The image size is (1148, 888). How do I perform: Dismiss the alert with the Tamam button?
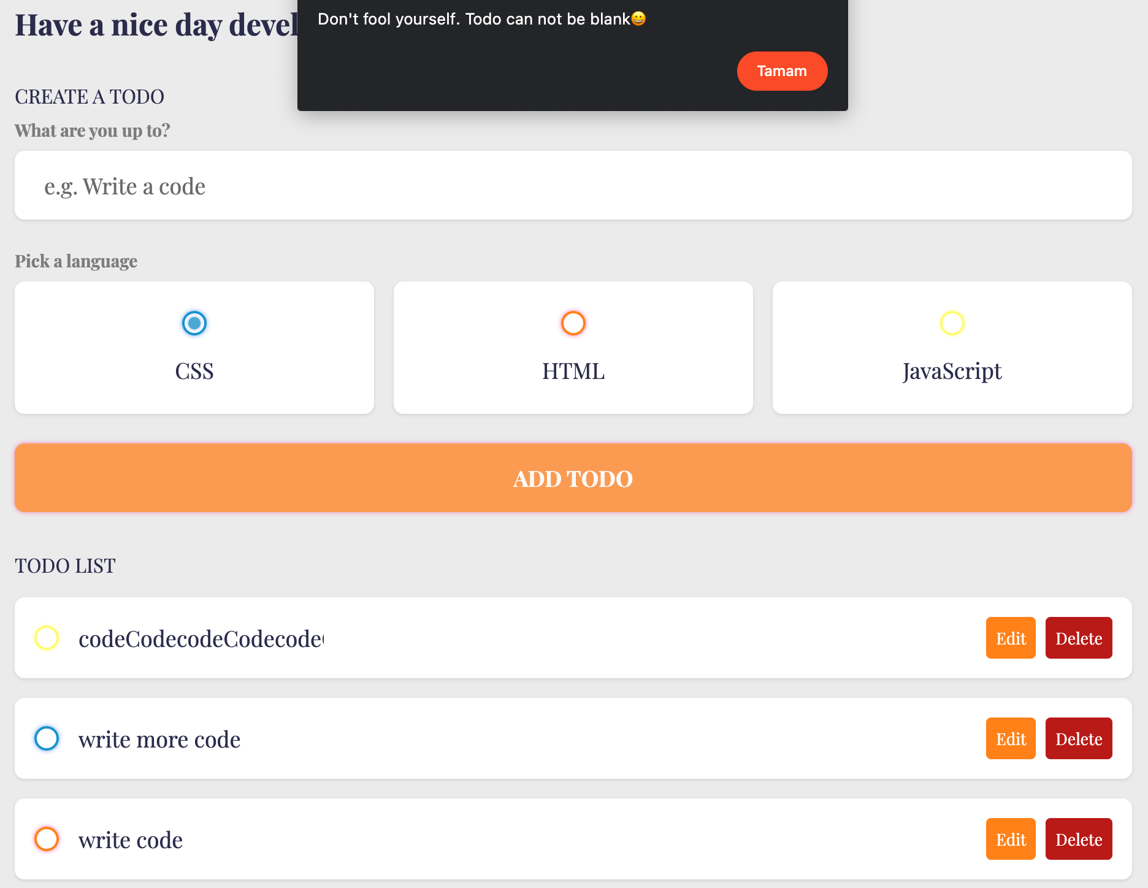coord(782,71)
